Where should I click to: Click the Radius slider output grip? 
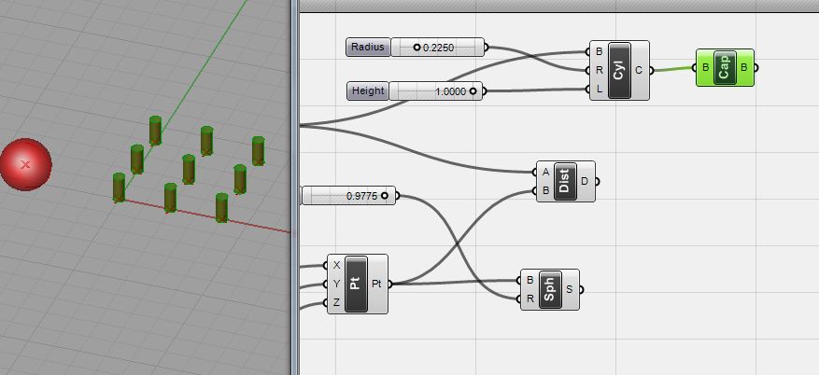coord(487,48)
